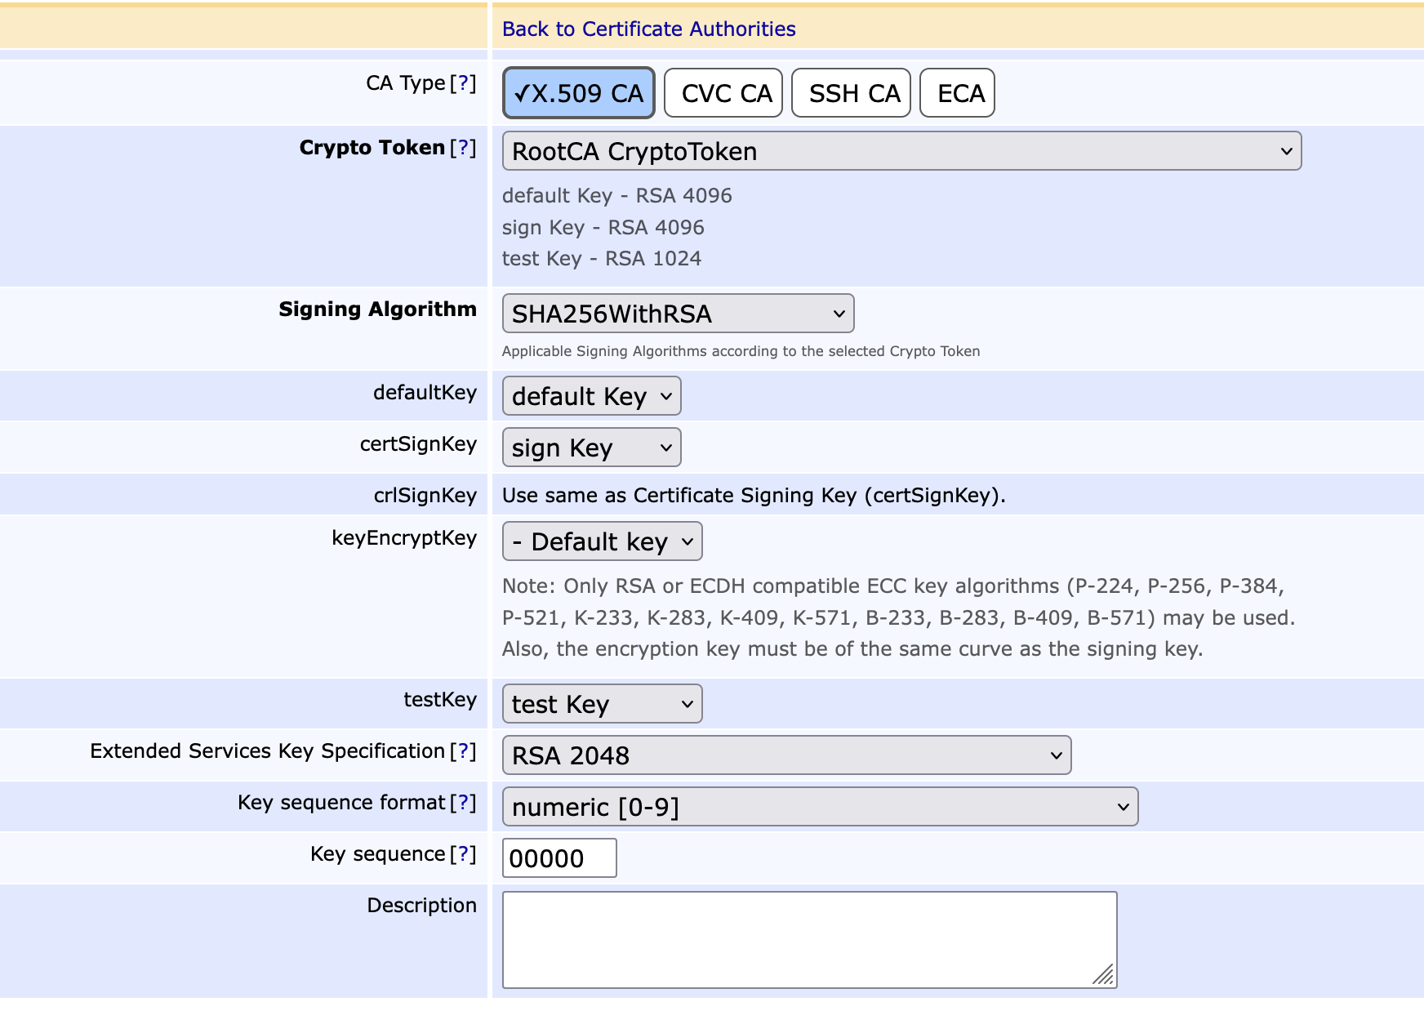Image resolution: width=1424 pixels, height=1011 pixels.
Task: Select the ECA type option
Action: (957, 93)
